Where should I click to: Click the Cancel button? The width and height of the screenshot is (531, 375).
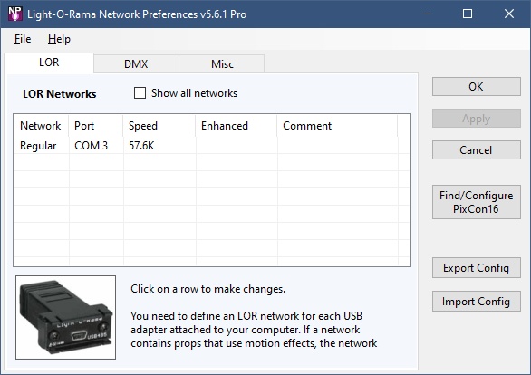476,150
